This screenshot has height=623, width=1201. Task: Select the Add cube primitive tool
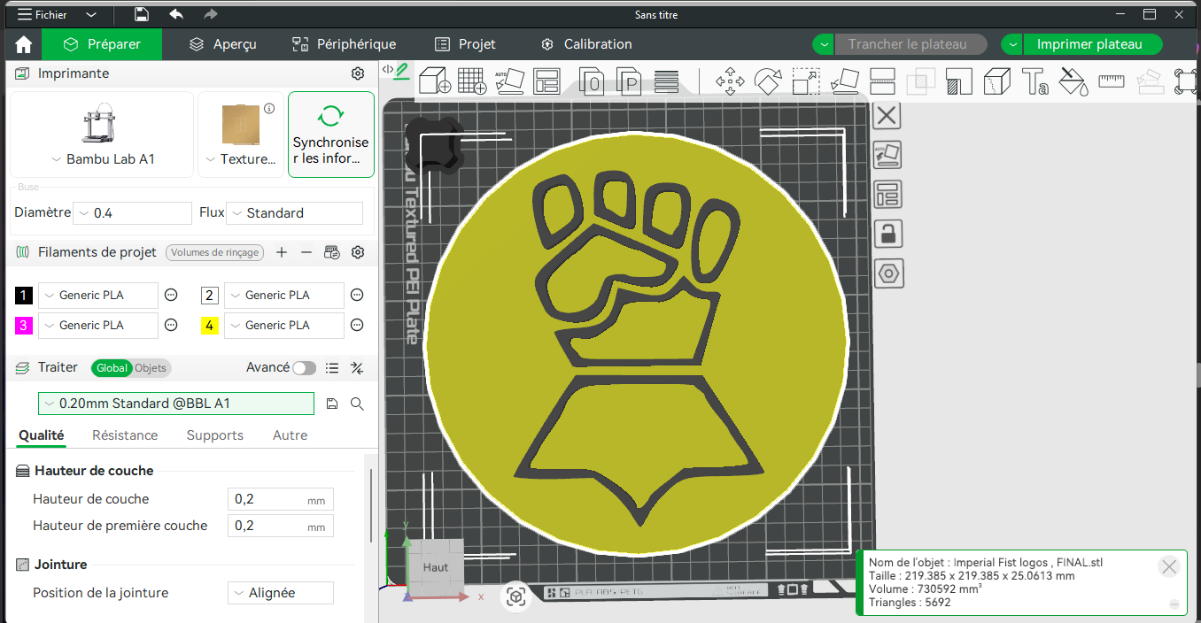[434, 81]
